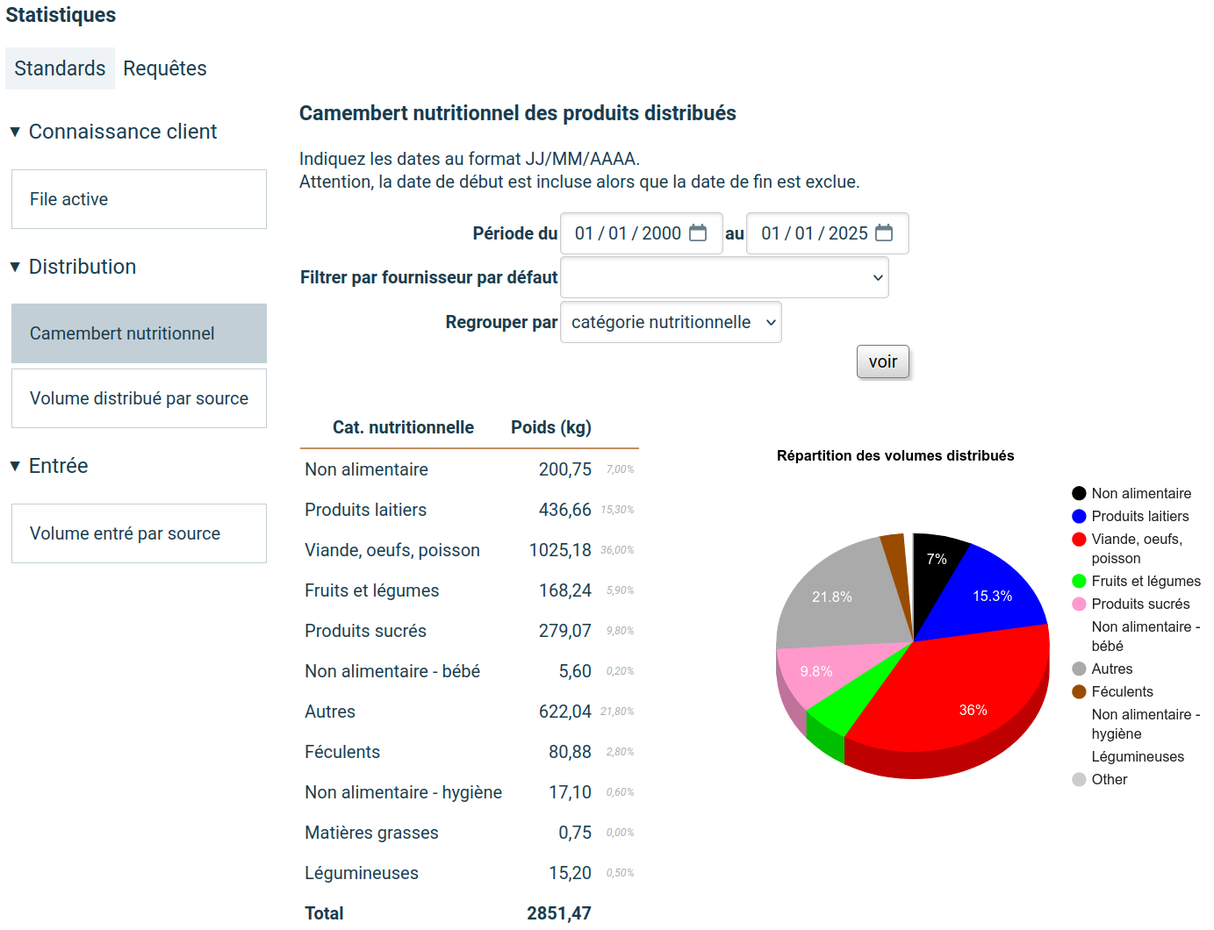
Task: Click the start date field 01/01/2000
Action: 641,233
